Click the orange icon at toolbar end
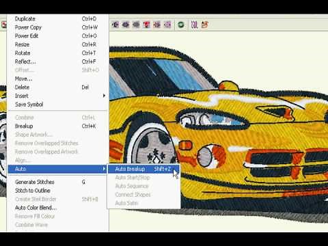Image resolution: width=328 pixels, height=246 pixels. (205, 25)
